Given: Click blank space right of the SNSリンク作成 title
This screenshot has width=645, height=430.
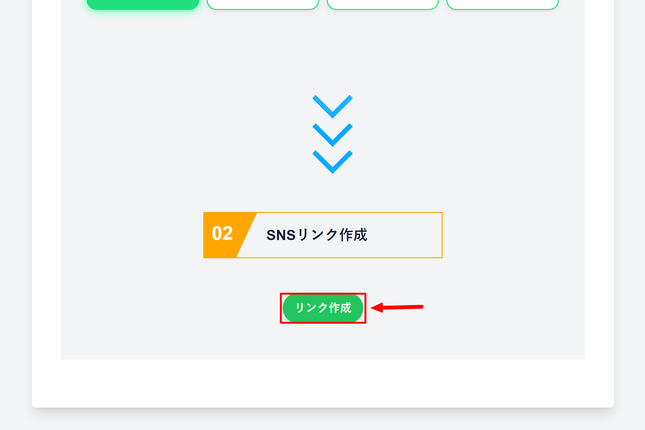Looking at the screenshot, I should pyautogui.click(x=405, y=235).
